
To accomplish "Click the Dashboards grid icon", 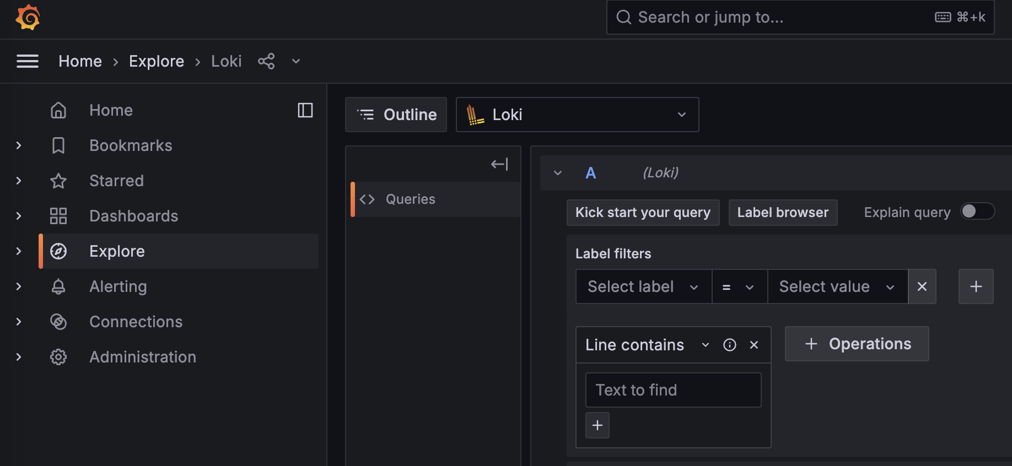I will 58,216.
